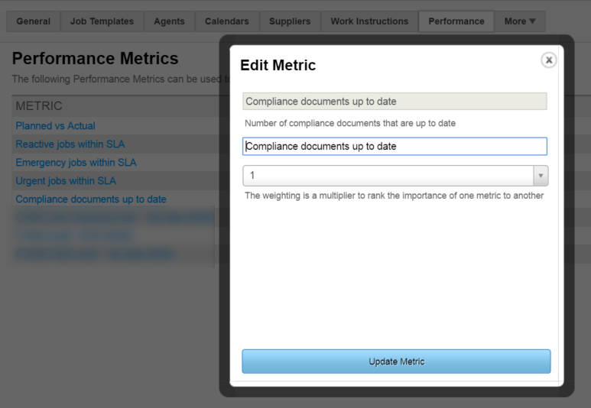Screen dimensions: 591x408
Task: Click the Performance tab
Action: [x=456, y=21]
